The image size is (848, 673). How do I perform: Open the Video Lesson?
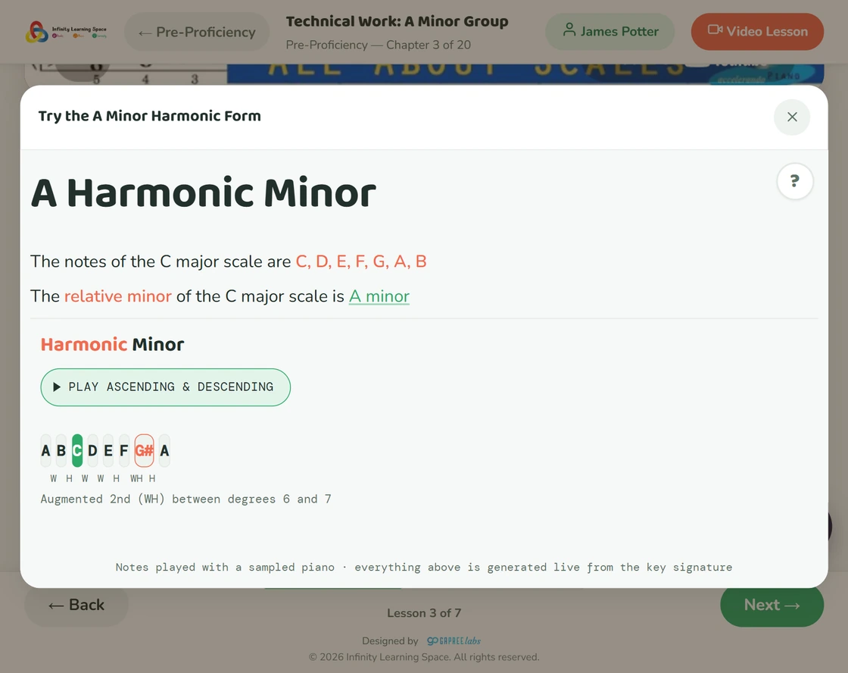pyautogui.click(x=757, y=31)
